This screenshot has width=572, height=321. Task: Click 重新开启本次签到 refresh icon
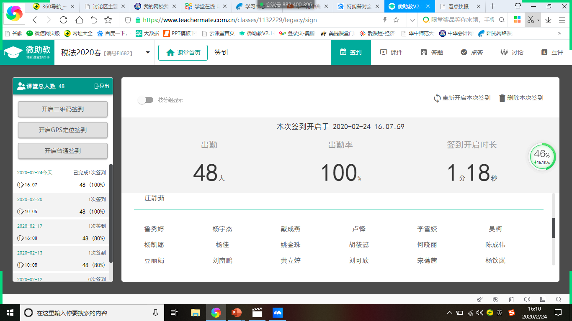point(437,98)
